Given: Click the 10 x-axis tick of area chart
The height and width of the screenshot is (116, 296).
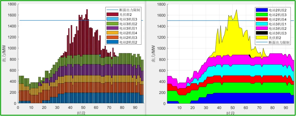Looking at the screenshot, I should tap(179, 108).
